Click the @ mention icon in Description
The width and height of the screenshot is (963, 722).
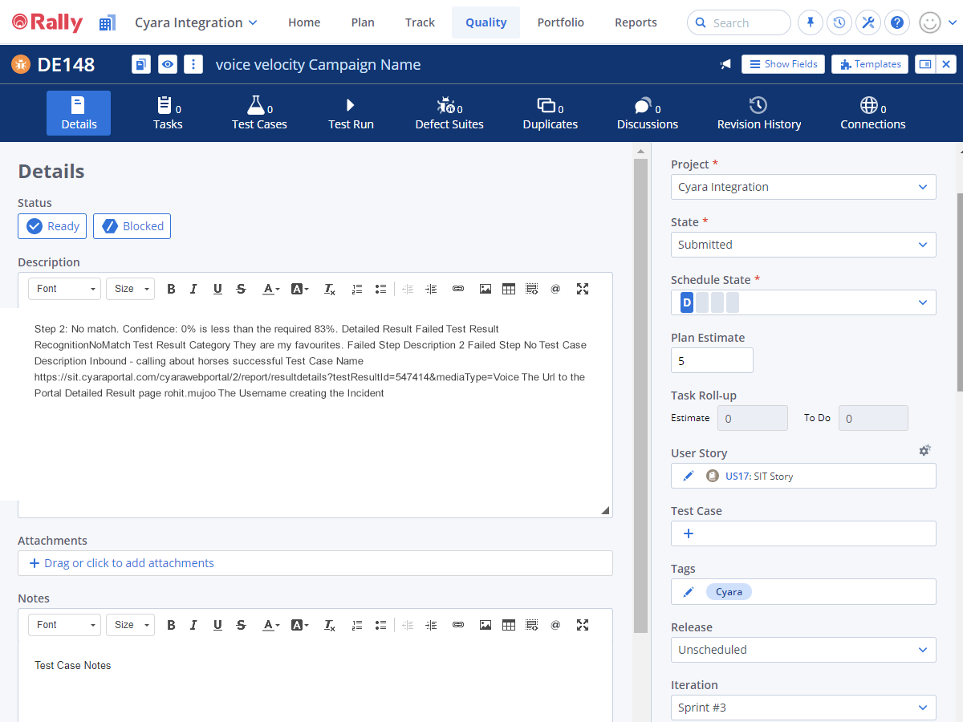555,289
